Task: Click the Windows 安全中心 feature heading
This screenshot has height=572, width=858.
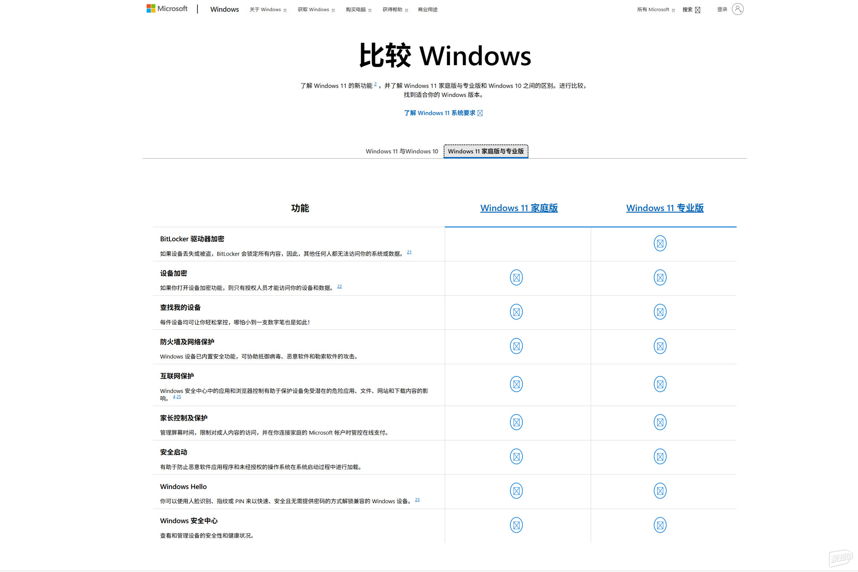Action: click(189, 521)
